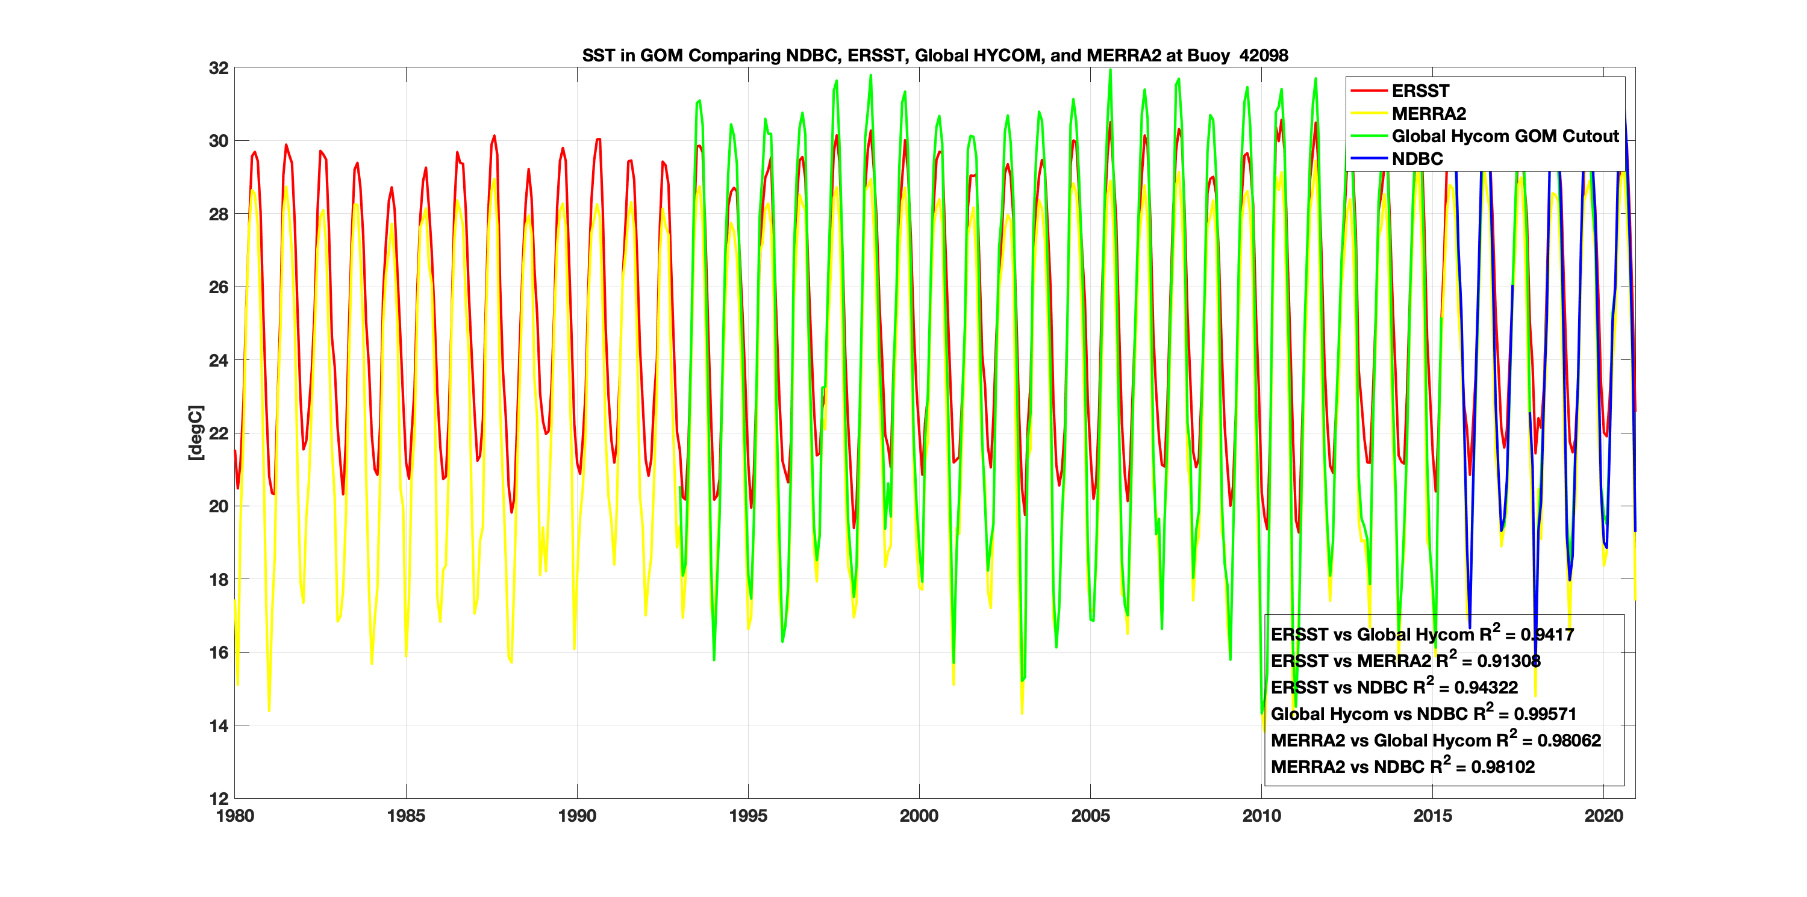Click the ERSST vs MERRA2 R² annotation
Image resolution: width=1807 pixels, height=897 pixels.
(1405, 662)
